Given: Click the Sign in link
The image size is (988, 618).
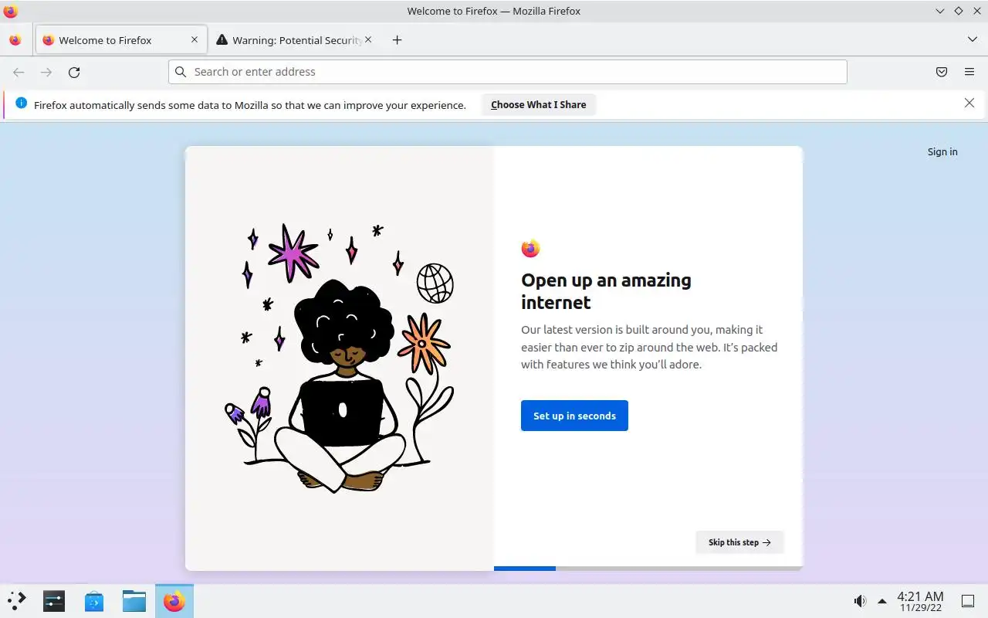Looking at the screenshot, I should 942,151.
